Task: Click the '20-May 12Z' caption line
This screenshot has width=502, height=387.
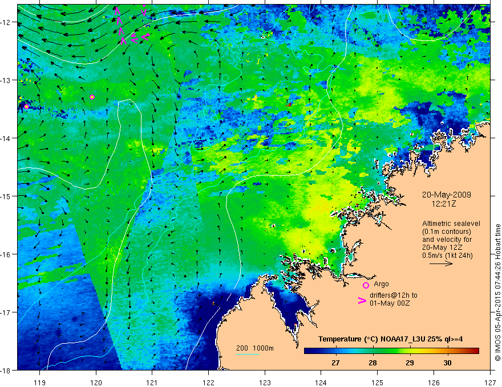Action: pos(443,248)
